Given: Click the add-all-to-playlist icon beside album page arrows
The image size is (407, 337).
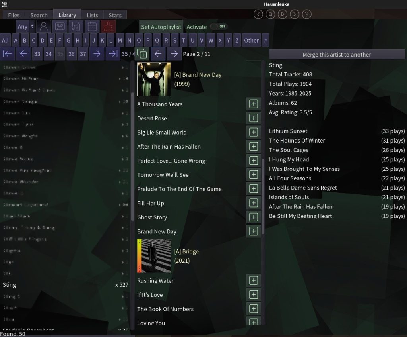Looking at the screenshot, I should [x=142, y=54].
